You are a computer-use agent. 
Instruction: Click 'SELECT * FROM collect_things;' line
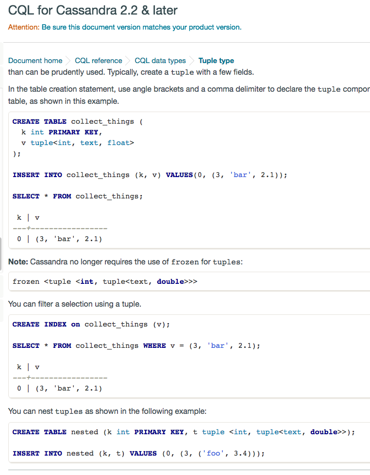[77, 197]
